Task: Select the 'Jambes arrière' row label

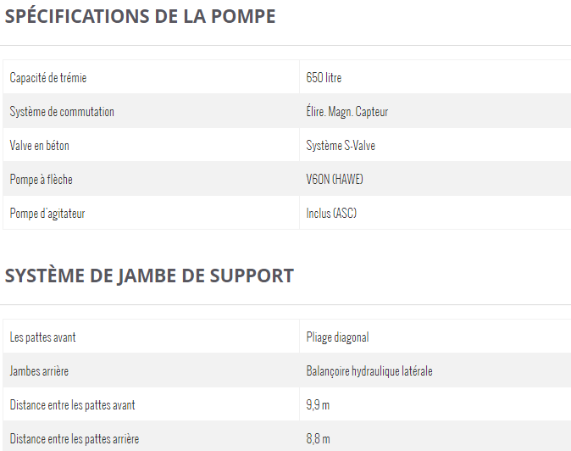Action: (x=39, y=371)
